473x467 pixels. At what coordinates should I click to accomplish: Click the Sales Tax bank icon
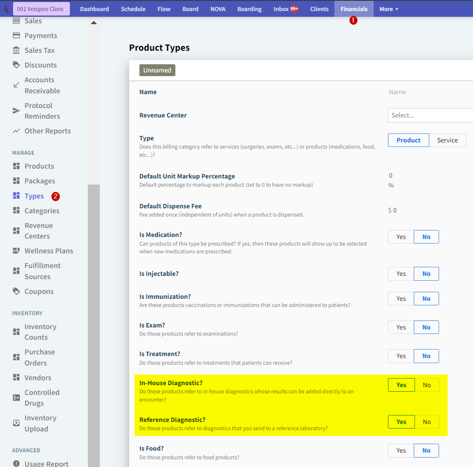16,50
